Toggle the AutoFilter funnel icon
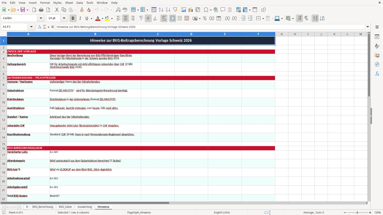The image size is (383, 215). [x=175, y=10]
